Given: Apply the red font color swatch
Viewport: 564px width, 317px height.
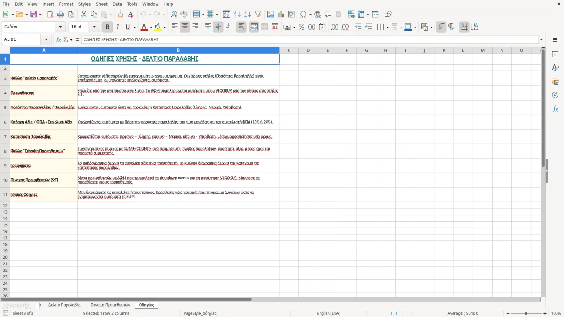Looking at the screenshot, I should pos(144,27).
